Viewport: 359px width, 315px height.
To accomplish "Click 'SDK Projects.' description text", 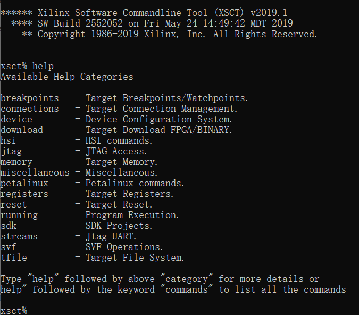I will 119,226.
